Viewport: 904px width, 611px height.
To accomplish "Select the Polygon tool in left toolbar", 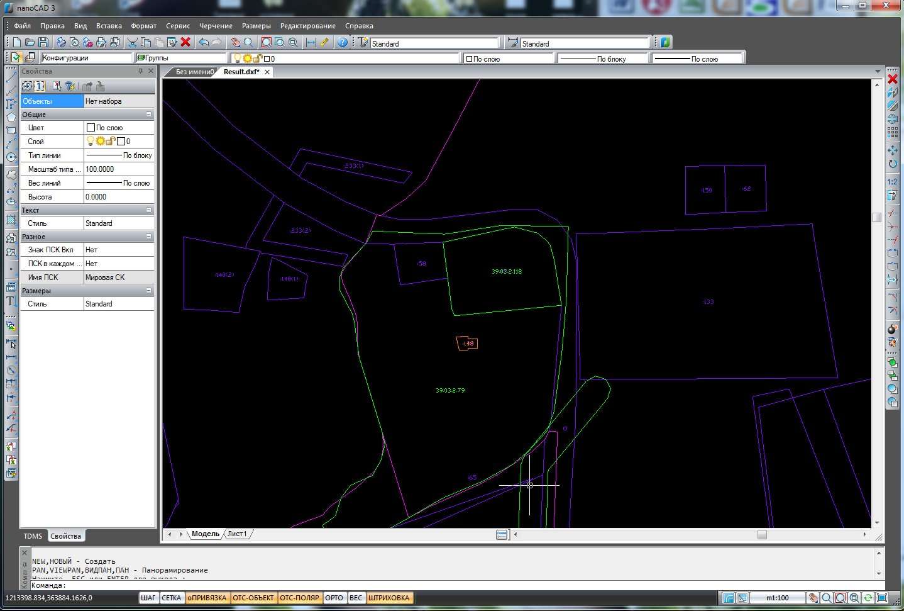I will tap(11, 117).
